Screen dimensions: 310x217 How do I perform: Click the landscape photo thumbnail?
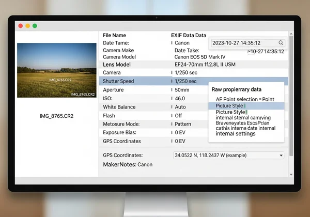[x=57, y=70]
